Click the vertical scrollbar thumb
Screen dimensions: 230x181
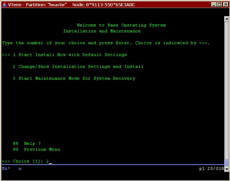(227, 163)
